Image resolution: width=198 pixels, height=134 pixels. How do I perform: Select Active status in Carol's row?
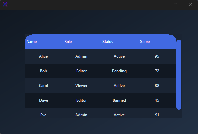coord(119,86)
